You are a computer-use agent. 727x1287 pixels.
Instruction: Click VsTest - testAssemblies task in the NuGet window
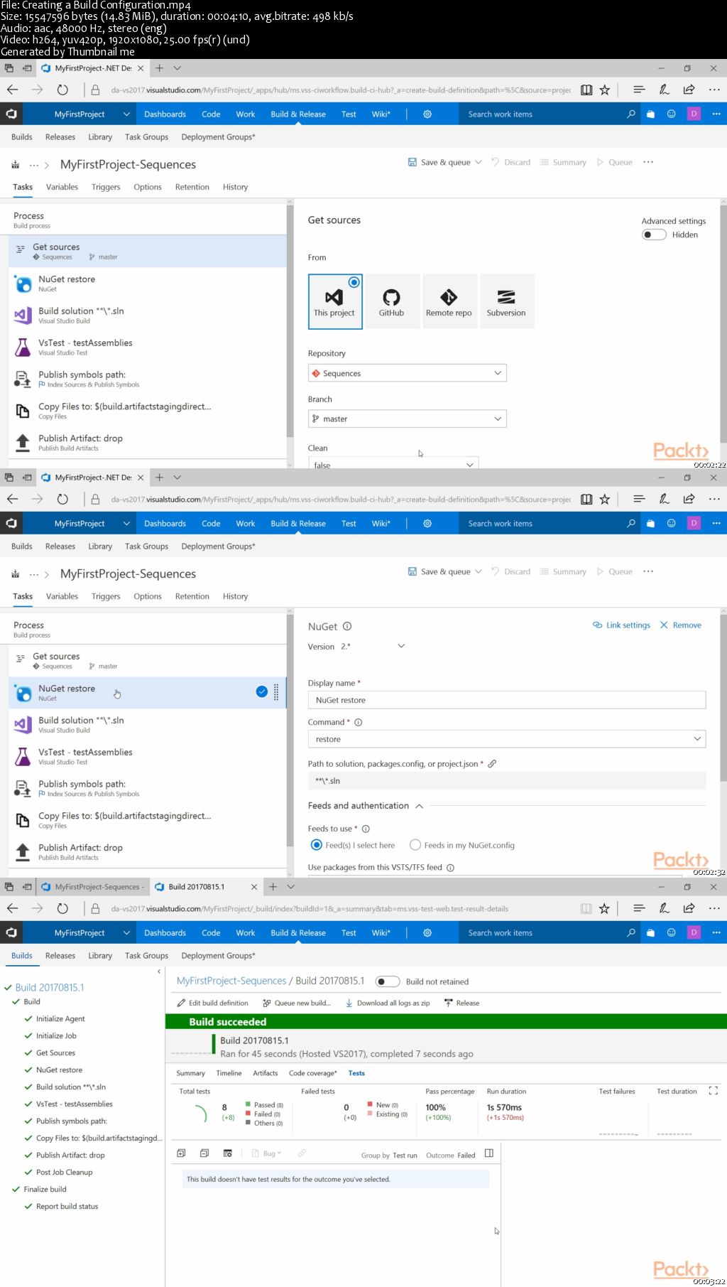148,756
